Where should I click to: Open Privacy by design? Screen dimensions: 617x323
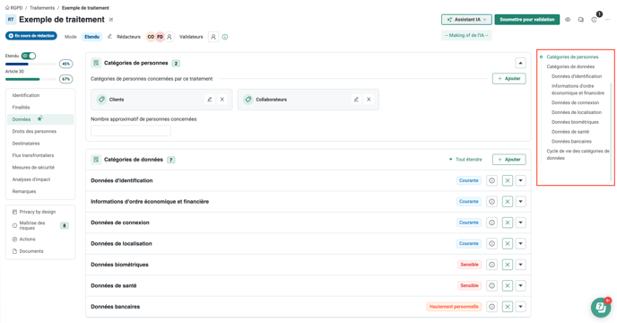pyautogui.click(x=34, y=212)
